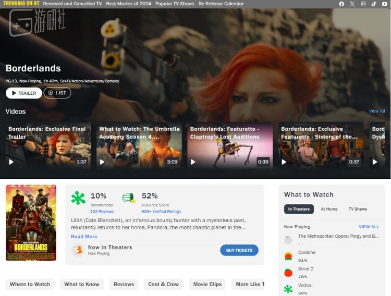Viewport: 391px width, 296px height.
Task: Click the 10% Tomatometer score
Action: coord(98,196)
